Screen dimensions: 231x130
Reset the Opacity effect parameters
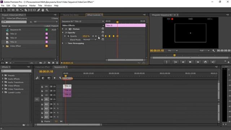tap(103, 32)
